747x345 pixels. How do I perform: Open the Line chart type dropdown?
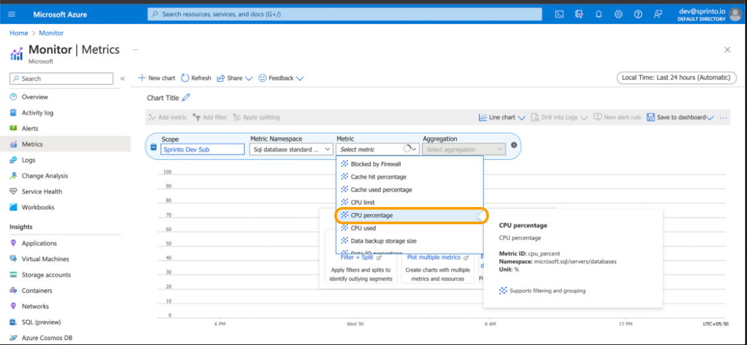click(502, 117)
